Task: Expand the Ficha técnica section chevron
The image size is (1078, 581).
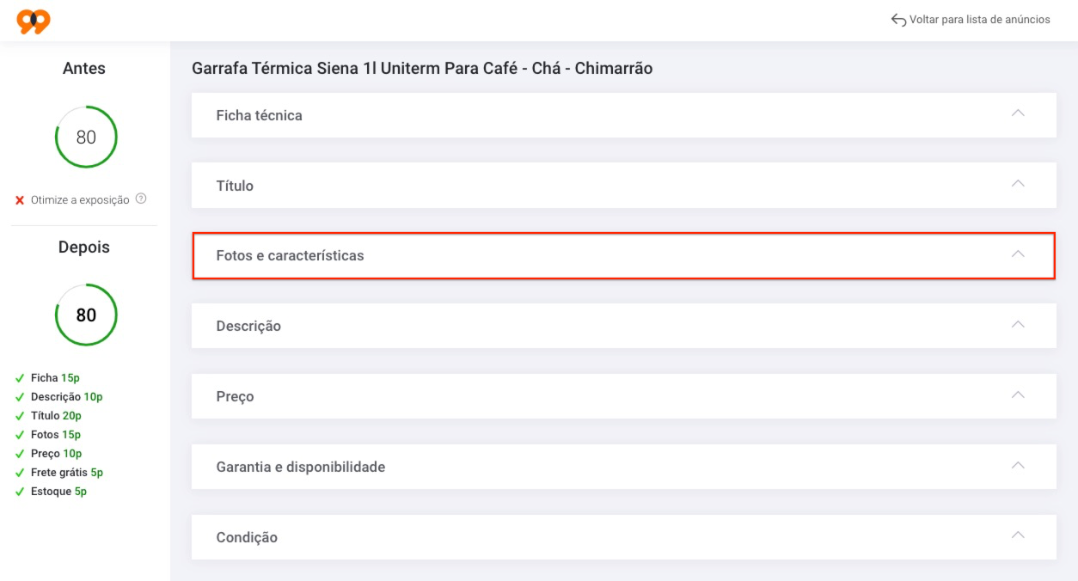Action: point(1018,113)
